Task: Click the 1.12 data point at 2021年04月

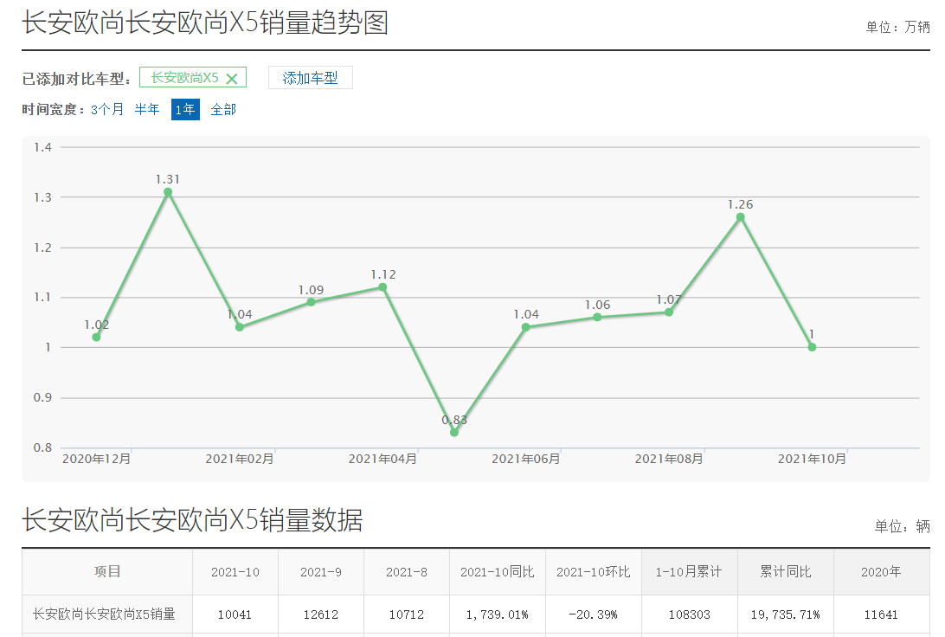Action: 382,286
